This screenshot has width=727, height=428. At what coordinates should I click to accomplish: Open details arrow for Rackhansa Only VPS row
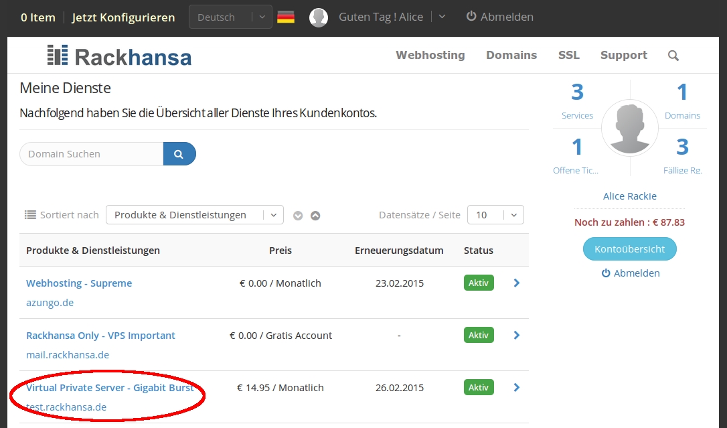(x=517, y=336)
